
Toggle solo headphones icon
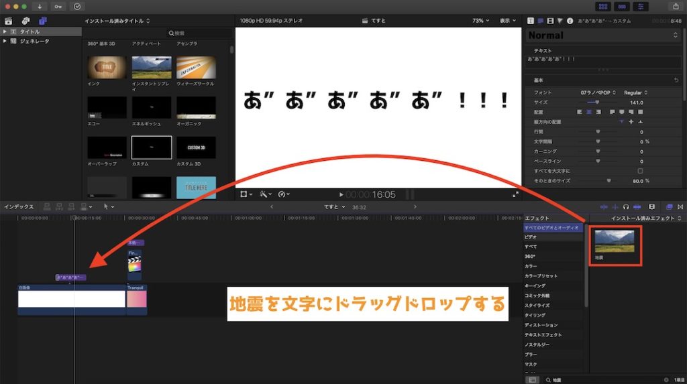[626, 206]
